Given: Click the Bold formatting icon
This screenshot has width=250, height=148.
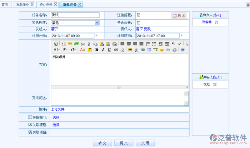Looking at the screenshot, I should point(97,50).
